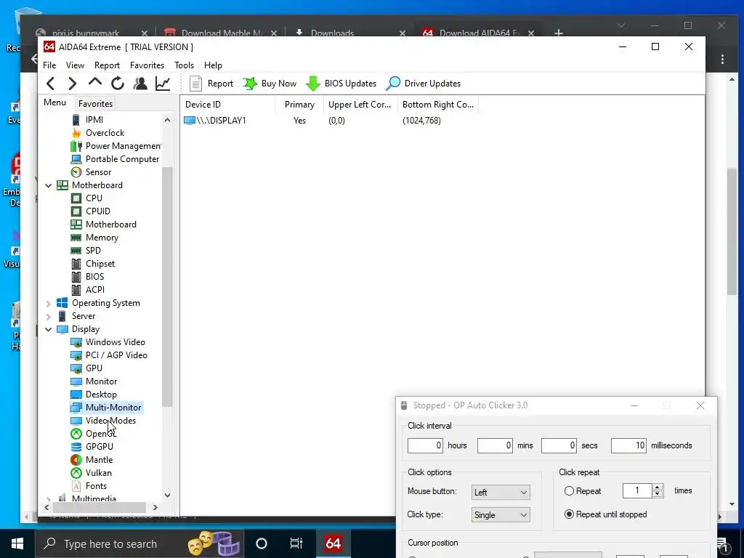Switch to the Favorites tab in left panel

click(x=95, y=103)
